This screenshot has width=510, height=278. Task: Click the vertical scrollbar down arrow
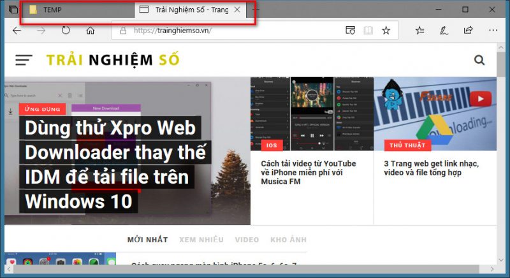click(501, 260)
